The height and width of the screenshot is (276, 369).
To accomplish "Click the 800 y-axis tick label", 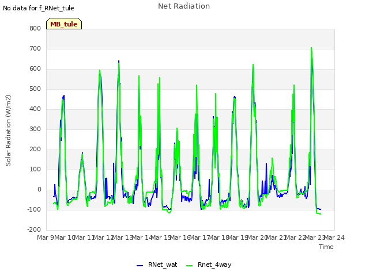I will [x=35, y=28].
